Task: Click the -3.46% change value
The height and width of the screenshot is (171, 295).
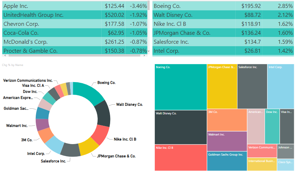Action: 138,6
